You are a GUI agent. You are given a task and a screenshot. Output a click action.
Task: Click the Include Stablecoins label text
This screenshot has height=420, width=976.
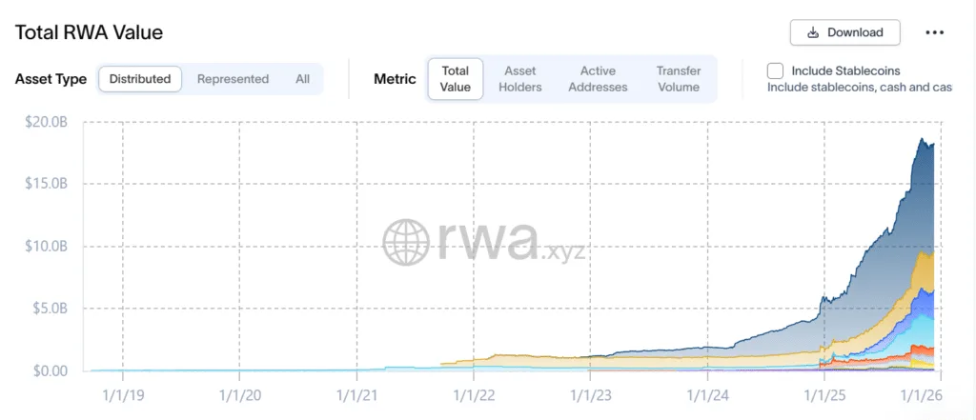(845, 70)
